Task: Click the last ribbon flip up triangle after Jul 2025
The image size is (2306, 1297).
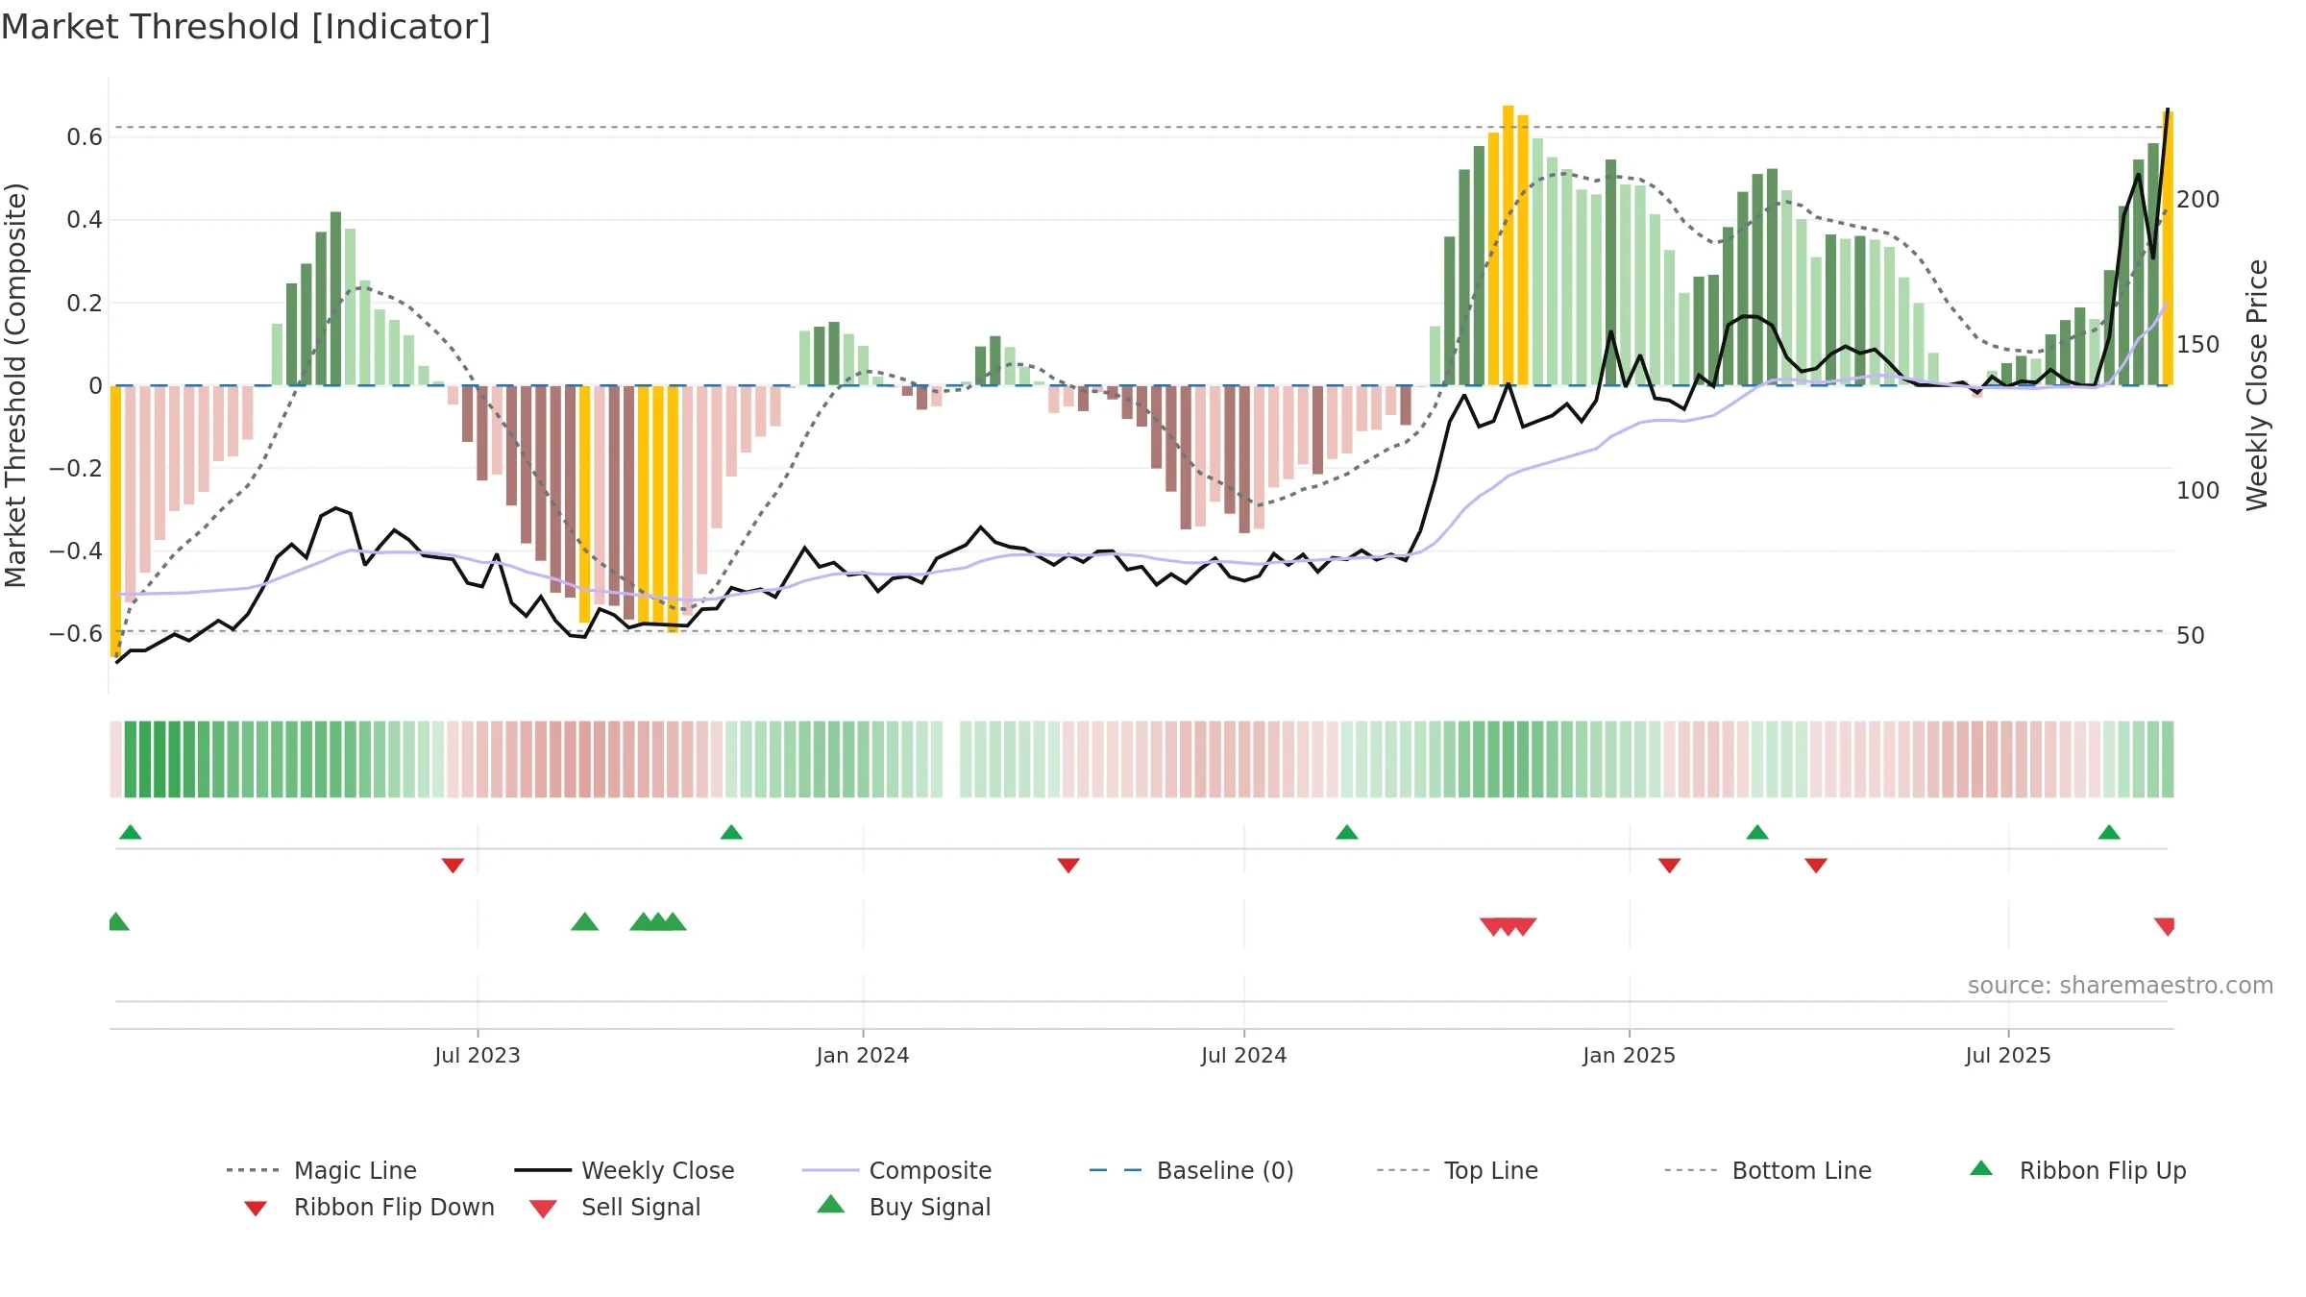Action: pyautogui.click(x=2109, y=832)
